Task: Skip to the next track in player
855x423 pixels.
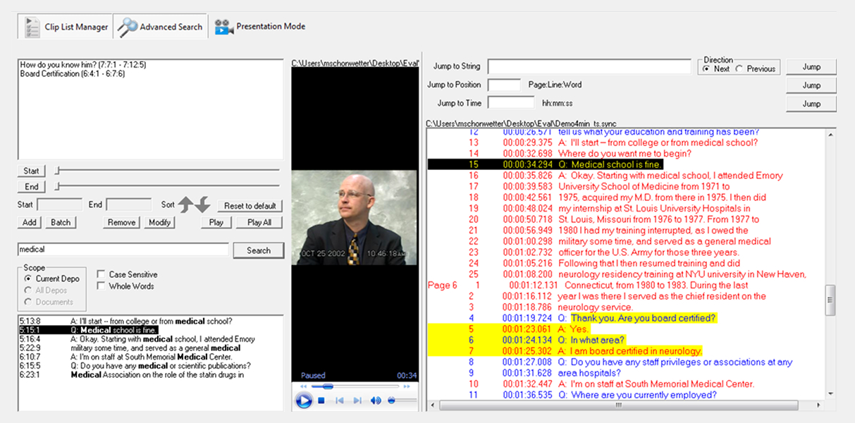Action: pyautogui.click(x=357, y=400)
